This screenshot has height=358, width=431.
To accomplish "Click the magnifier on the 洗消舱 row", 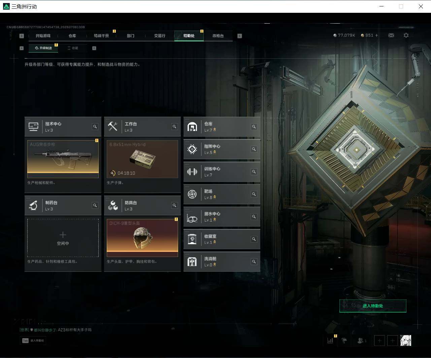I will coord(254,262).
